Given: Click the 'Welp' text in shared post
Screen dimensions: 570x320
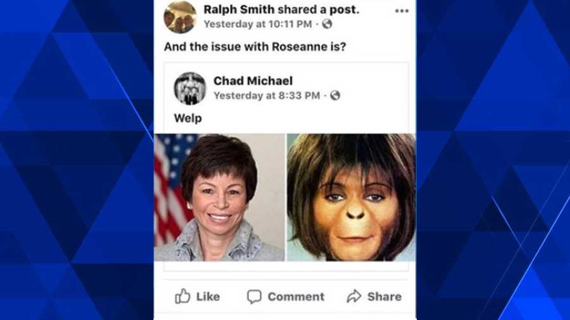Looking at the screenshot, I should point(188,118).
